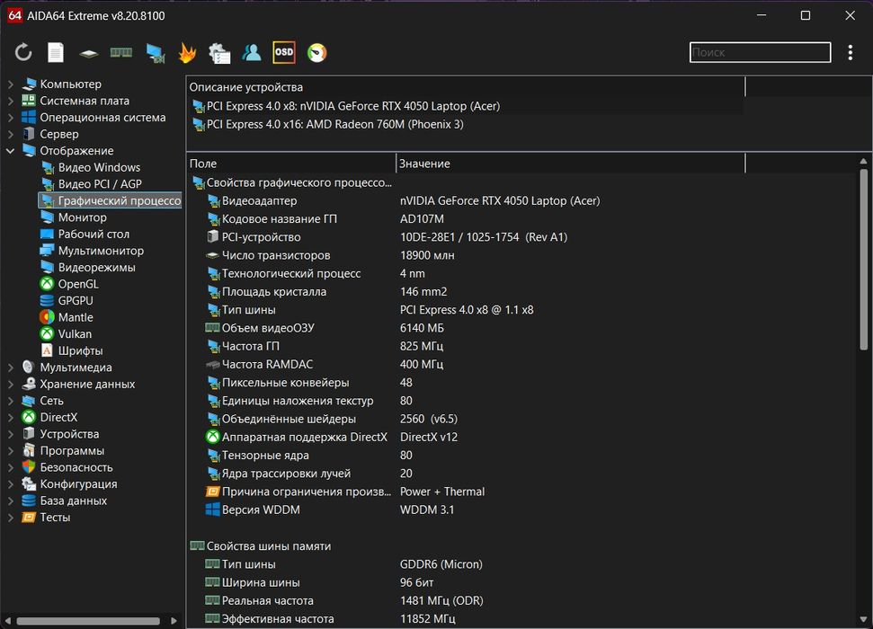Click the GDDR6 (Micron) value
873x629 pixels.
click(x=441, y=564)
